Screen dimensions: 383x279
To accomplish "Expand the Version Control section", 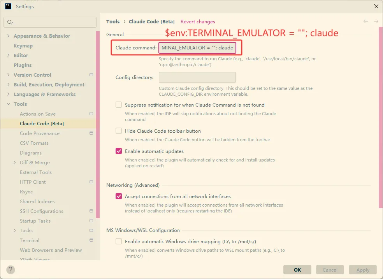I will tap(9, 75).
